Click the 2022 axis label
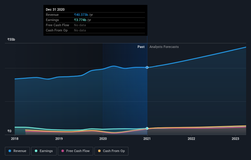The height and width of the screenshot is (160, 251). pyautogui.click(x=191, y=139)
